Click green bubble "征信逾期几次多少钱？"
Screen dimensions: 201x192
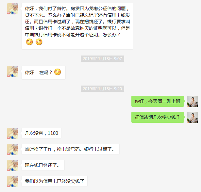[158, 117]
